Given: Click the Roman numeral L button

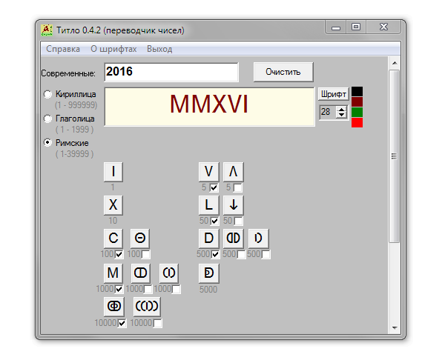Looking at the screenshot, I should click(x=208, y=205).
